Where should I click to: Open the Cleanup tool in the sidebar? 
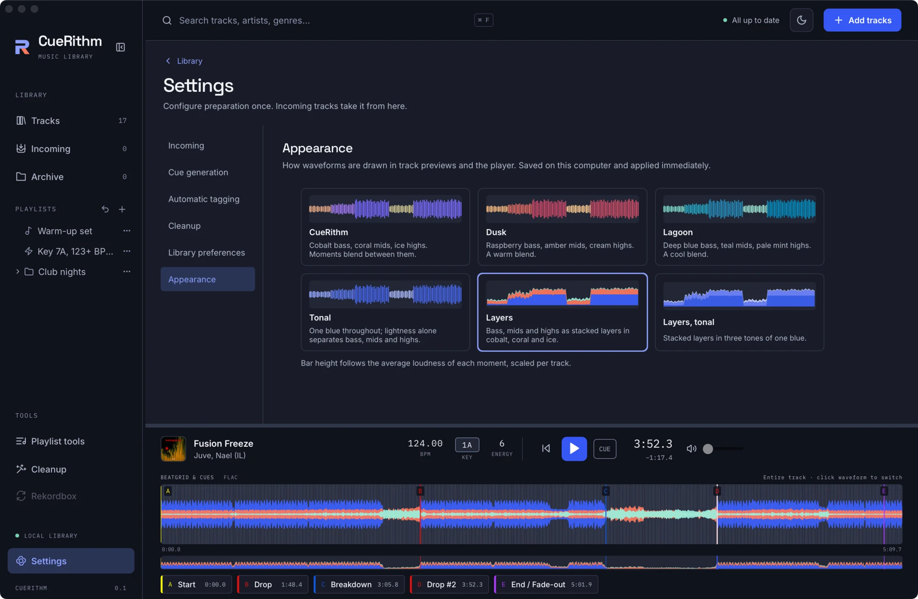click(x=71, y=469)
